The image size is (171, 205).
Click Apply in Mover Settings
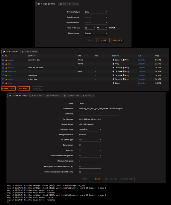91,40
